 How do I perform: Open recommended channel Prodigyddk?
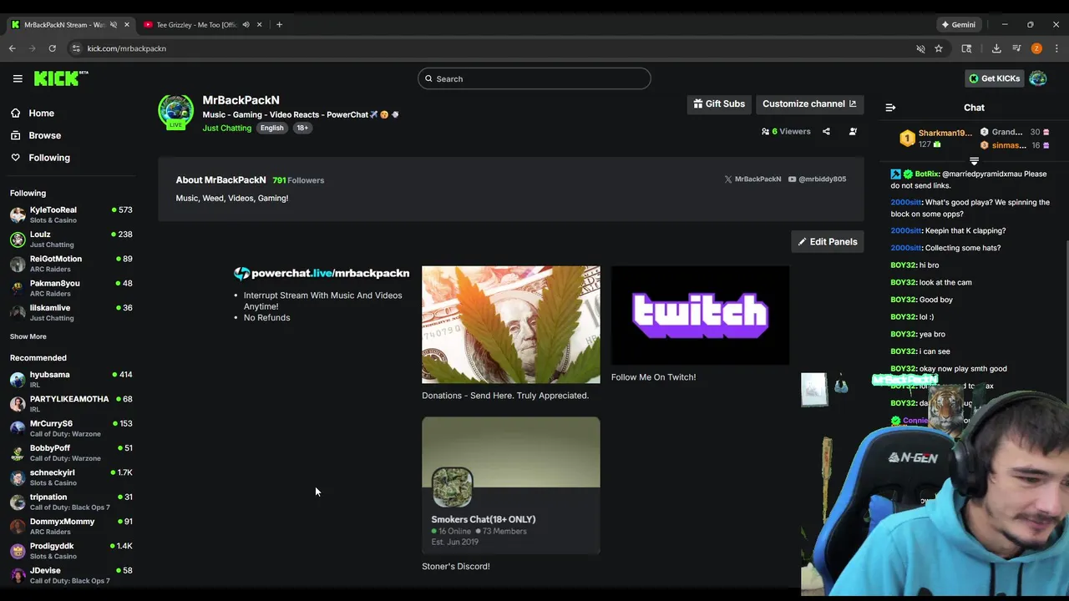[71, 551]
